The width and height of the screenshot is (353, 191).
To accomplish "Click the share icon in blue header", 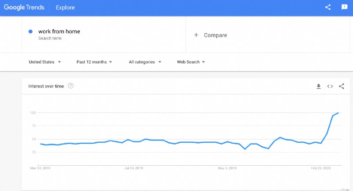I will [328, 7].
